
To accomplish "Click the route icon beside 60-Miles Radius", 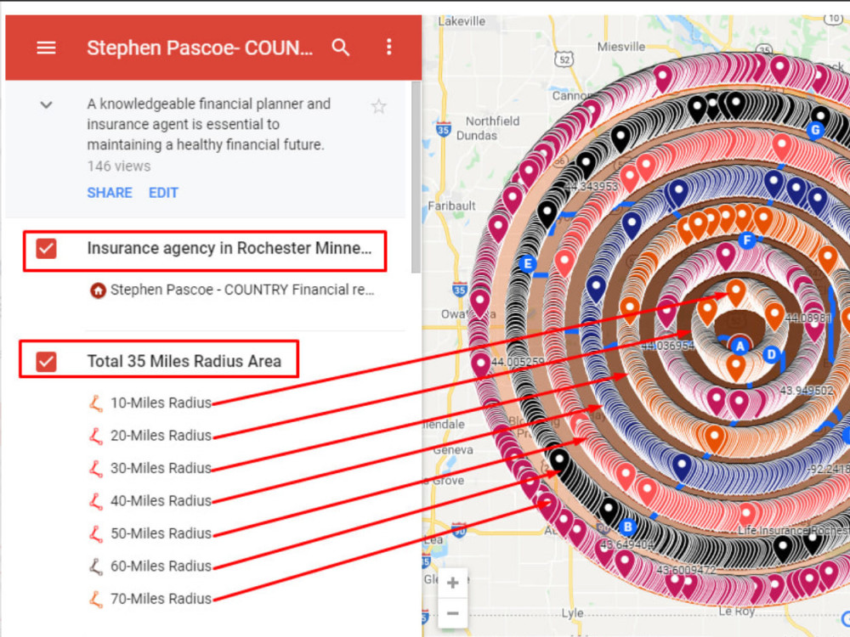I will (x=96, y=566).
